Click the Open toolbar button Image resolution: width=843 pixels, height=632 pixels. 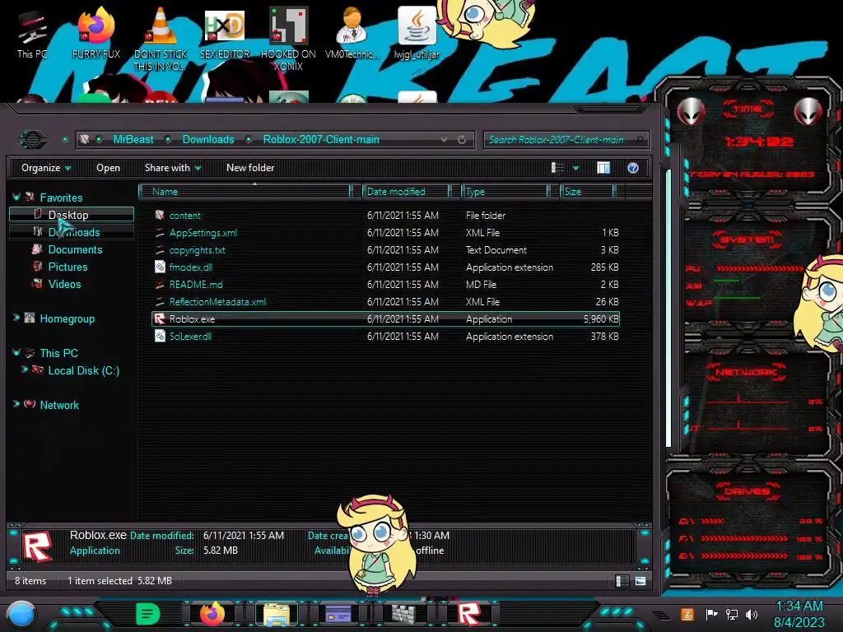pyautogui.click(x=108, y=168)
